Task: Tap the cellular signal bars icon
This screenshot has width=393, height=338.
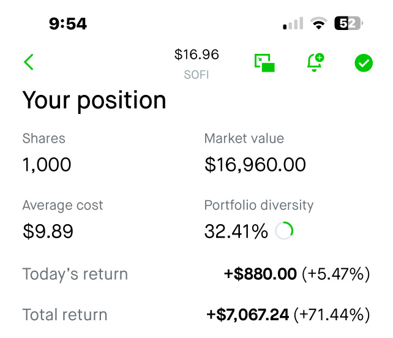Action: click(x=293, y=23)
